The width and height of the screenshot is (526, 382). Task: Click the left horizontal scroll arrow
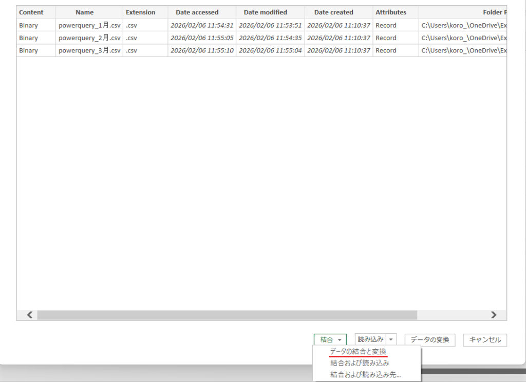(x=29, y=315)
